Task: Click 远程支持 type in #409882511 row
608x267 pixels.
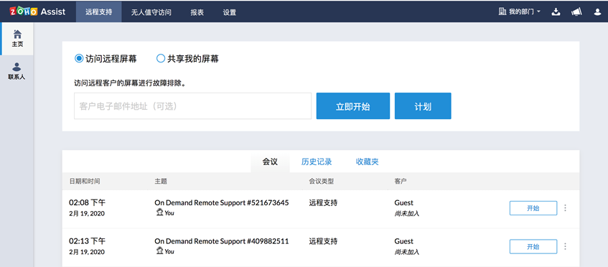Action: point(323,241)
